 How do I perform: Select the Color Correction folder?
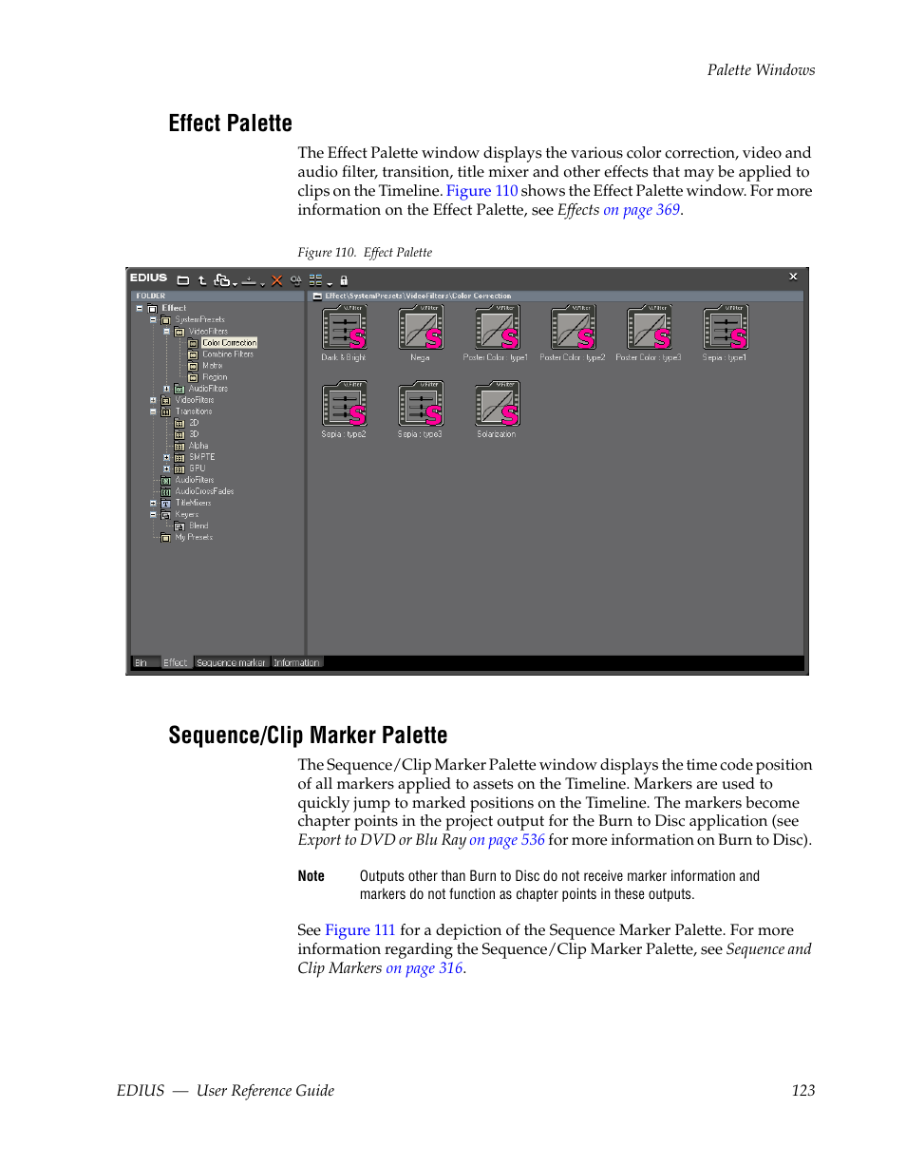pyautogui.click(x=229, y=343)
